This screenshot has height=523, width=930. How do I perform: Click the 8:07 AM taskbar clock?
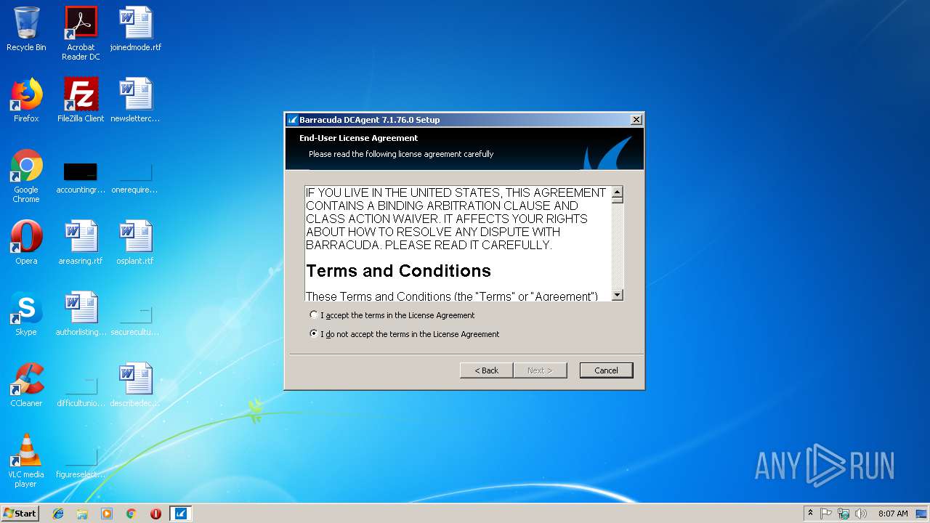pyautogui.click(x=893, y=514)
